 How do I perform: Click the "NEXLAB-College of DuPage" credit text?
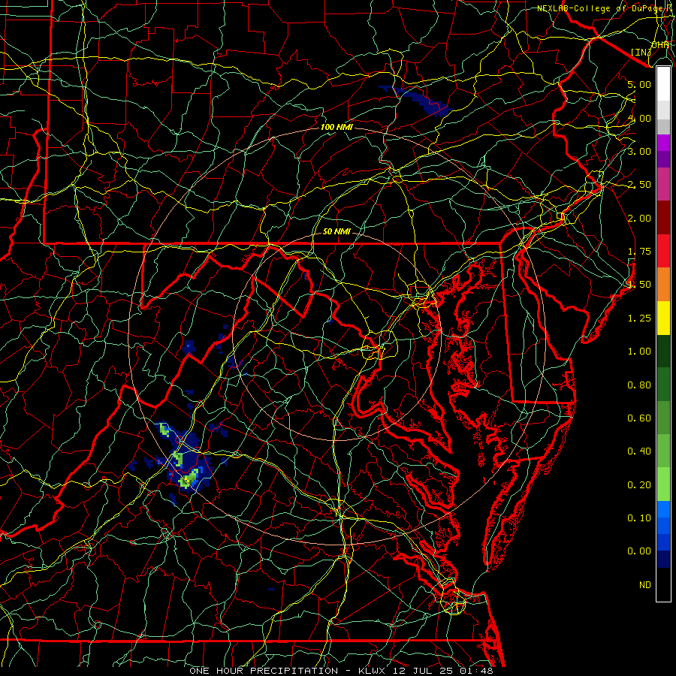point(601,8)
